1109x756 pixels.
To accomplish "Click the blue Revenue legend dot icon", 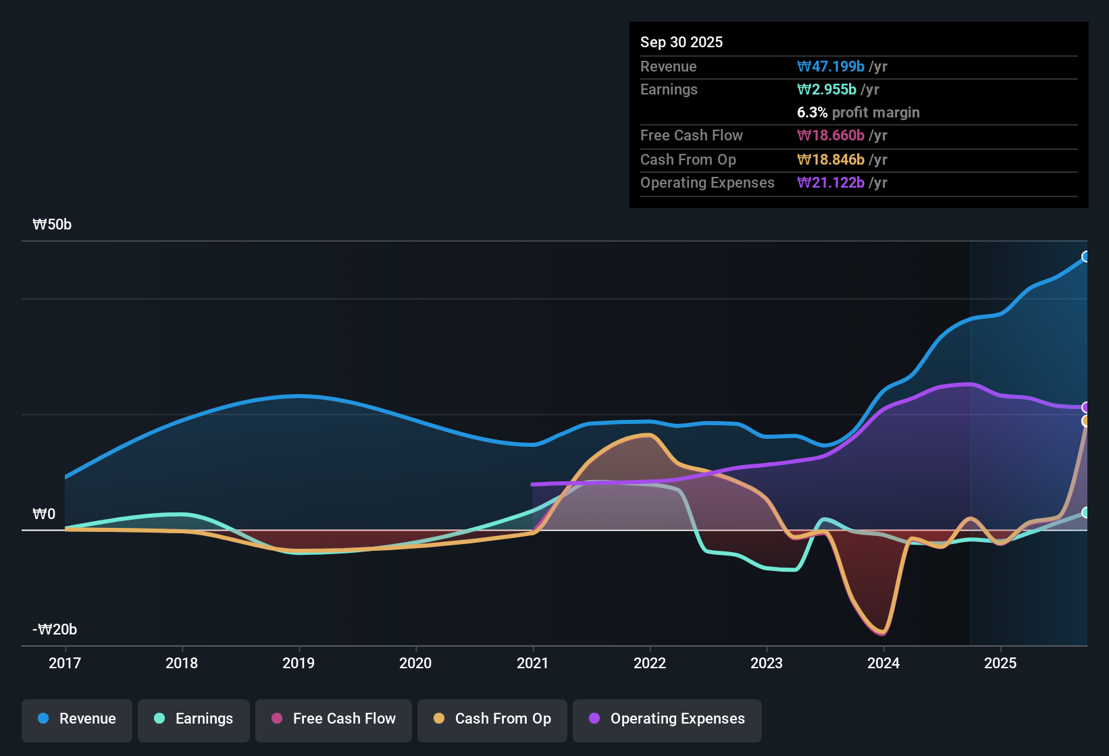I will pos(42,719).
